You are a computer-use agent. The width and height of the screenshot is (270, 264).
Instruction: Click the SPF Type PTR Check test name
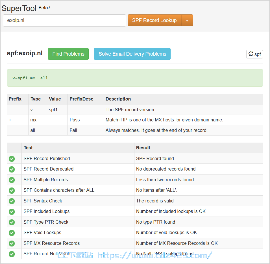point(46,222)
